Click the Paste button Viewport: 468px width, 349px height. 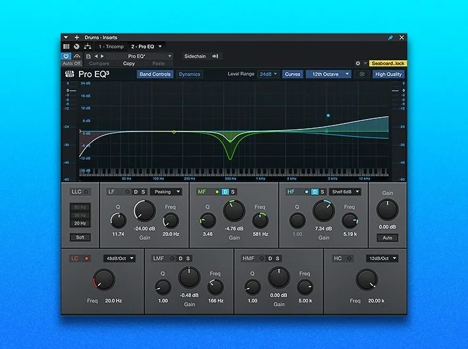pyautogui.click(x=158, y=64)
